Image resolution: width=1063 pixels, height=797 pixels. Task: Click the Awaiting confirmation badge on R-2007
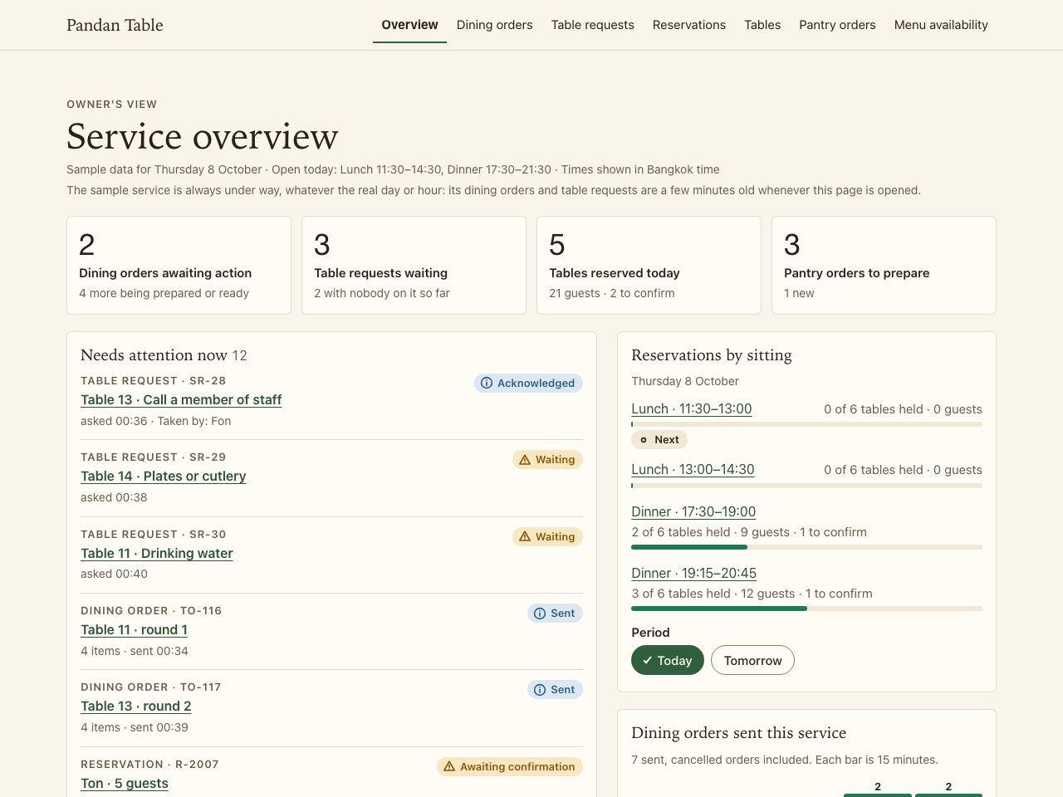510,767
